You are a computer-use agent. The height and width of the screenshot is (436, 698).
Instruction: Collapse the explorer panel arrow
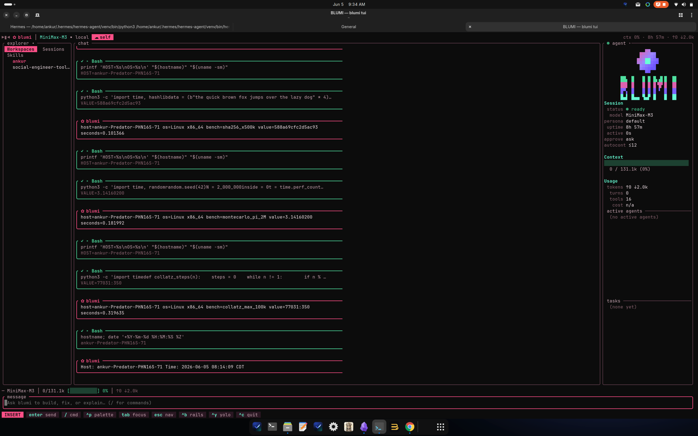33,43
